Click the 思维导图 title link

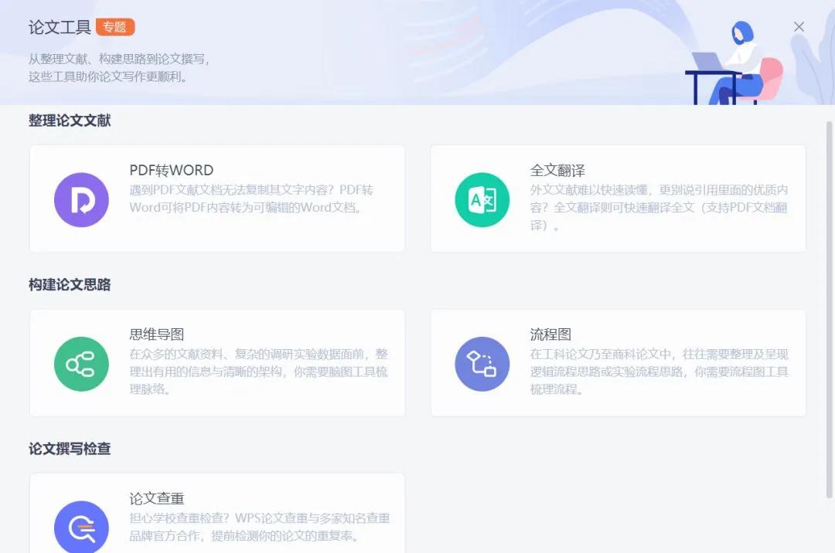click(149, 335)
